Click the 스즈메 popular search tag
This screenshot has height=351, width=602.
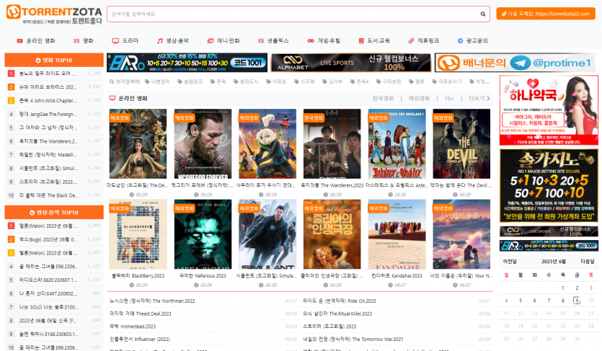point(304,81)
